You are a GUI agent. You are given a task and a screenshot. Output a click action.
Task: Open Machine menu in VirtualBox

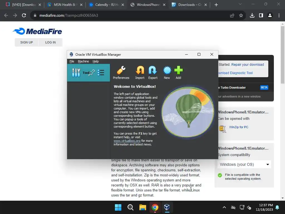pyautogui.click(x=83, y=61)
